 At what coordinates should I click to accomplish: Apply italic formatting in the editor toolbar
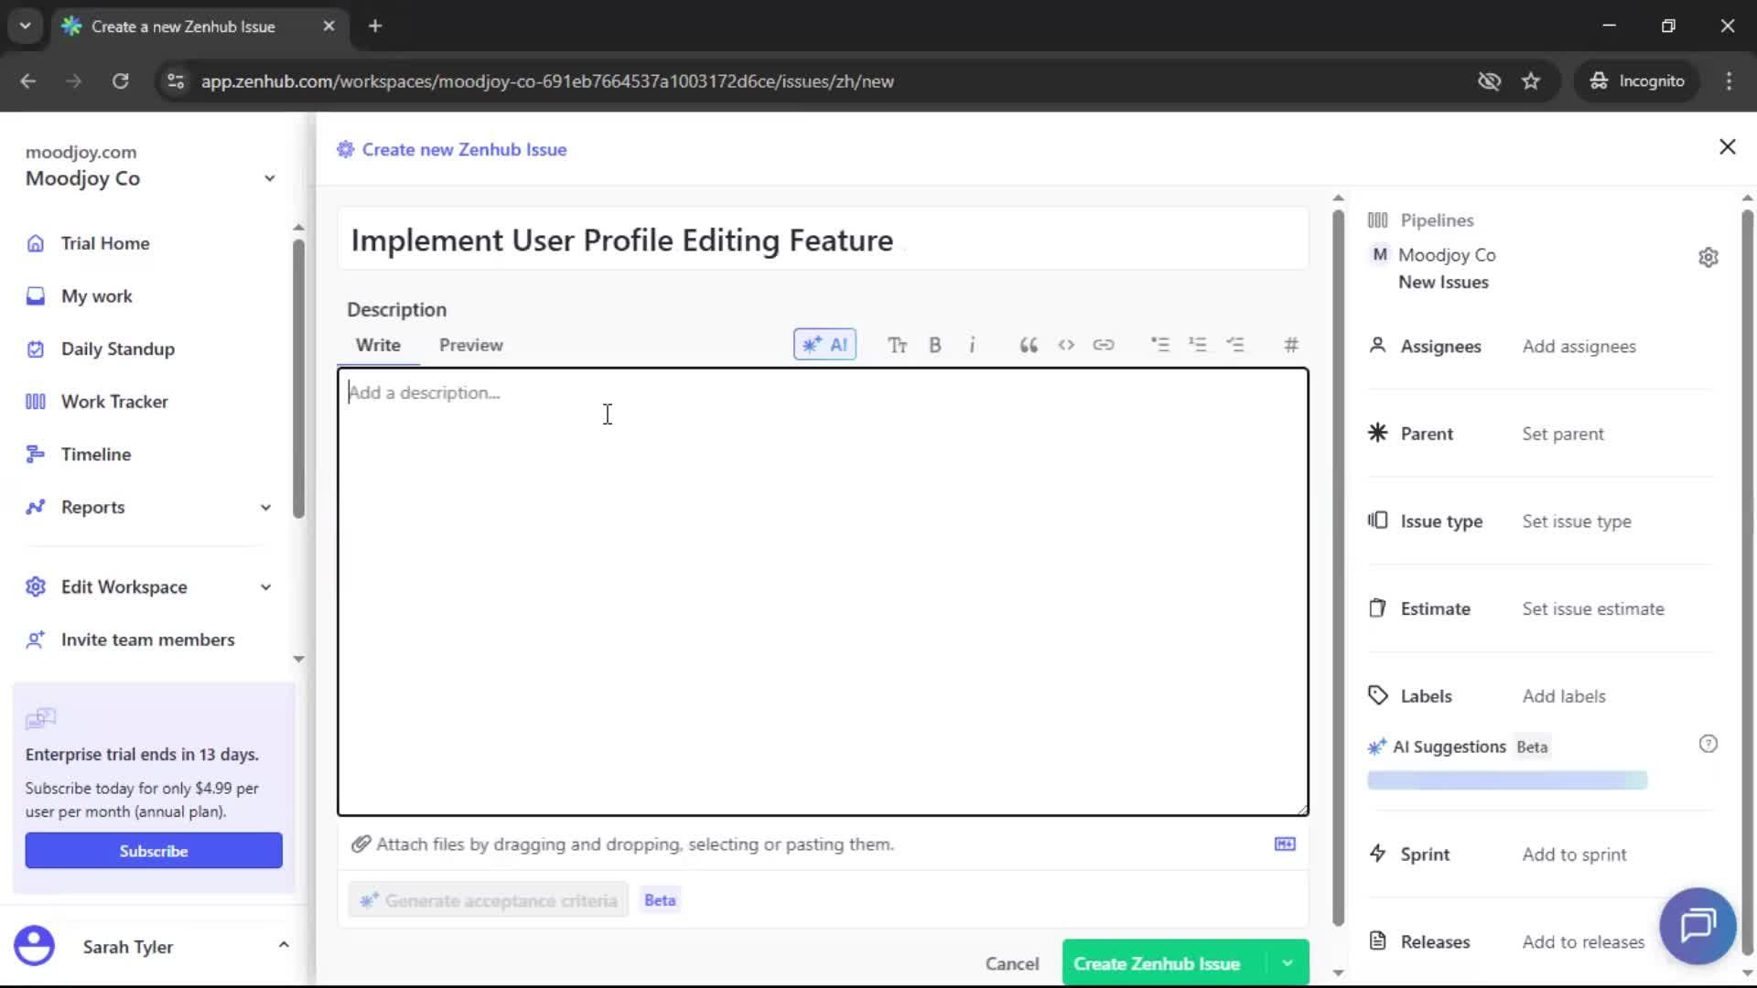973,345
